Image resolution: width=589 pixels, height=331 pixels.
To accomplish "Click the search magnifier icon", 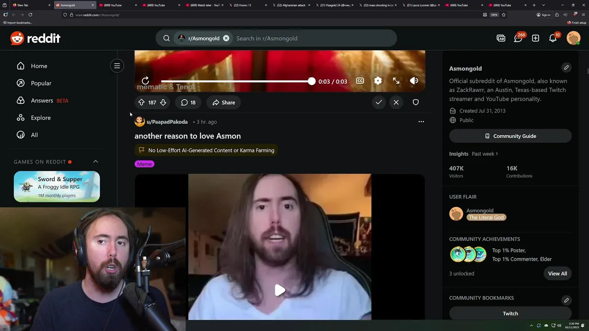I will [167, 38].
